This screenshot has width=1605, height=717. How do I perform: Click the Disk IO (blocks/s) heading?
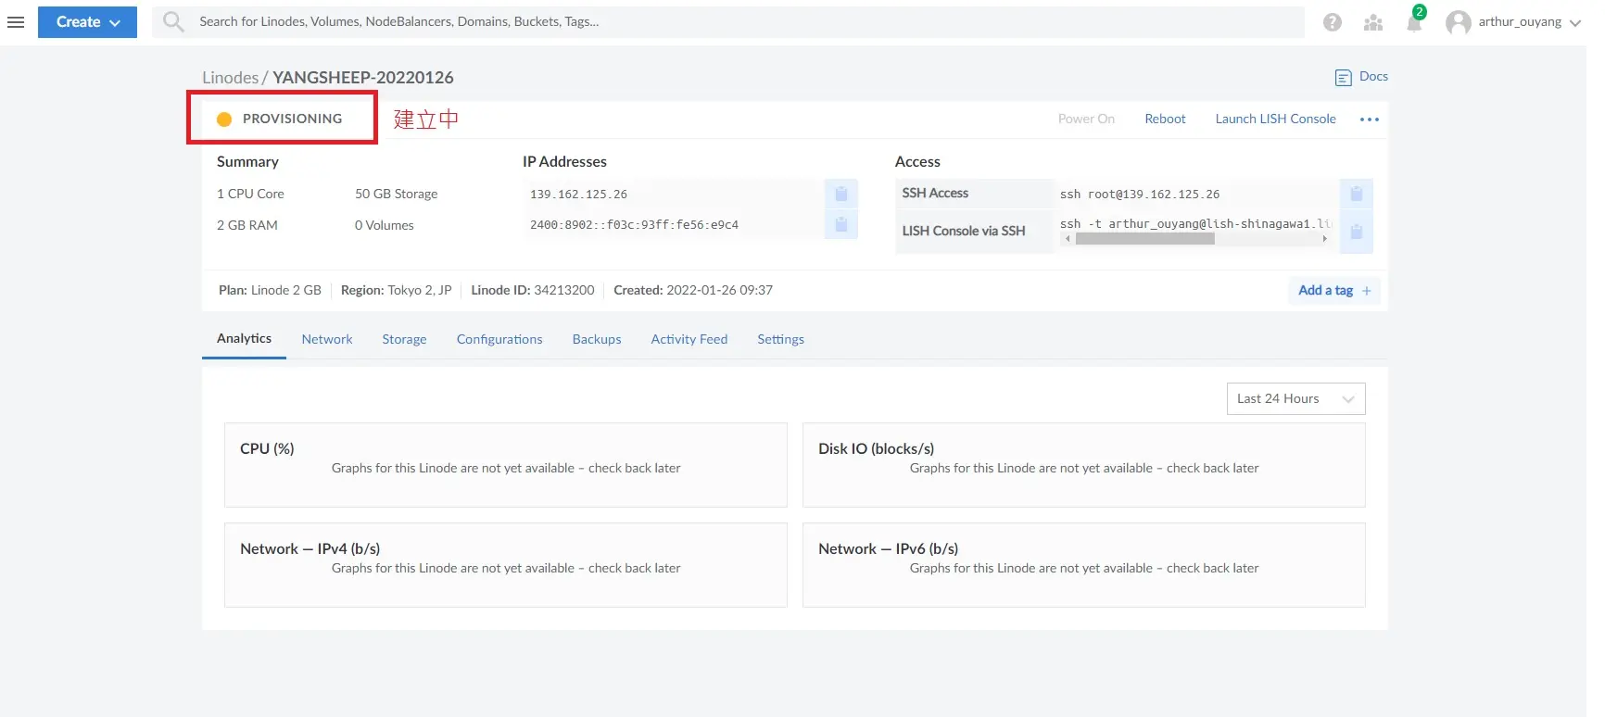[876, 449]
